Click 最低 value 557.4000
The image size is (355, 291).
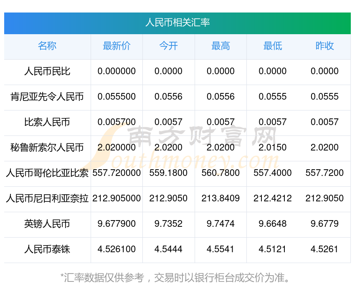273,173
